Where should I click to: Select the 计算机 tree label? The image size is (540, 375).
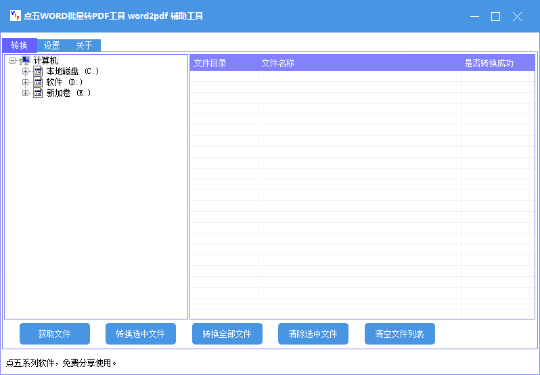(46, 61)
